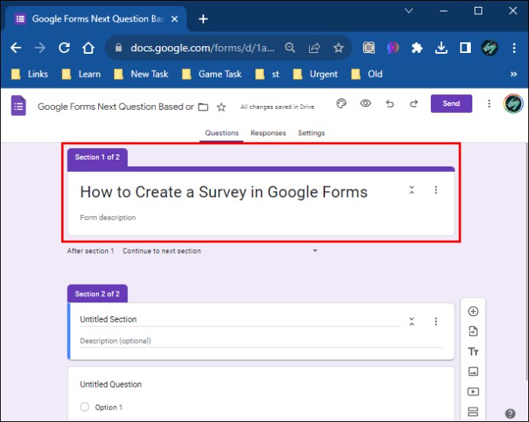The width and height of the screenshot is (529, 422).
Task: Open browser downloads
Action: click(441, 48)
